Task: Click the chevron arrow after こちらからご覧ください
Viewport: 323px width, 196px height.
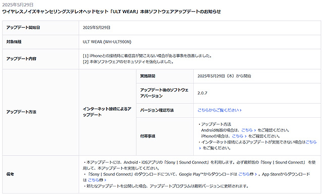Action: 241,111
